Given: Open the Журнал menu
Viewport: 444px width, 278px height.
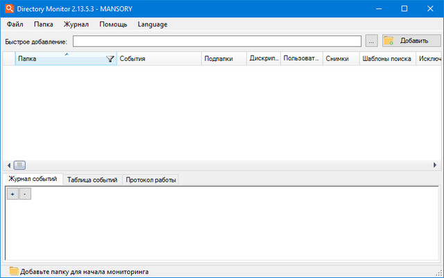Looking at the screenshot, I should coord(76,24).
